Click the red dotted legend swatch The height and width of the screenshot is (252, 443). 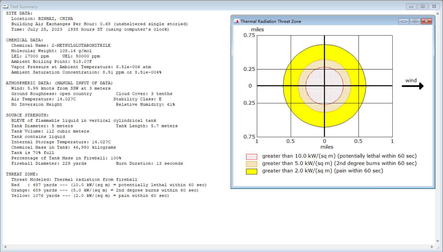click(252, 157)
